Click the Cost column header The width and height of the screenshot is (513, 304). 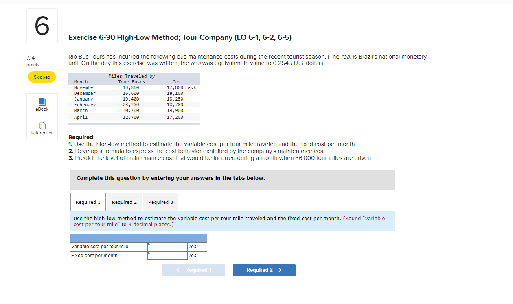pos(178,82)
